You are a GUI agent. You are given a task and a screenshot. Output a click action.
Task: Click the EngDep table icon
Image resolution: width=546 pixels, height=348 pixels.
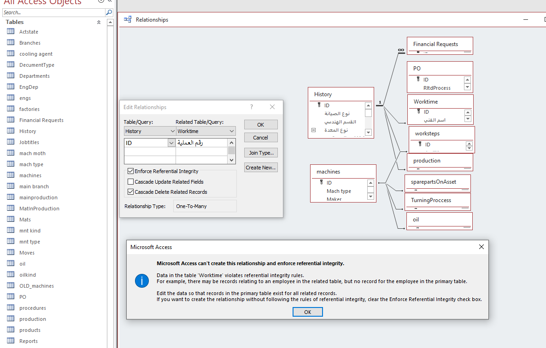pyautogui.click(x=11, y=87)
